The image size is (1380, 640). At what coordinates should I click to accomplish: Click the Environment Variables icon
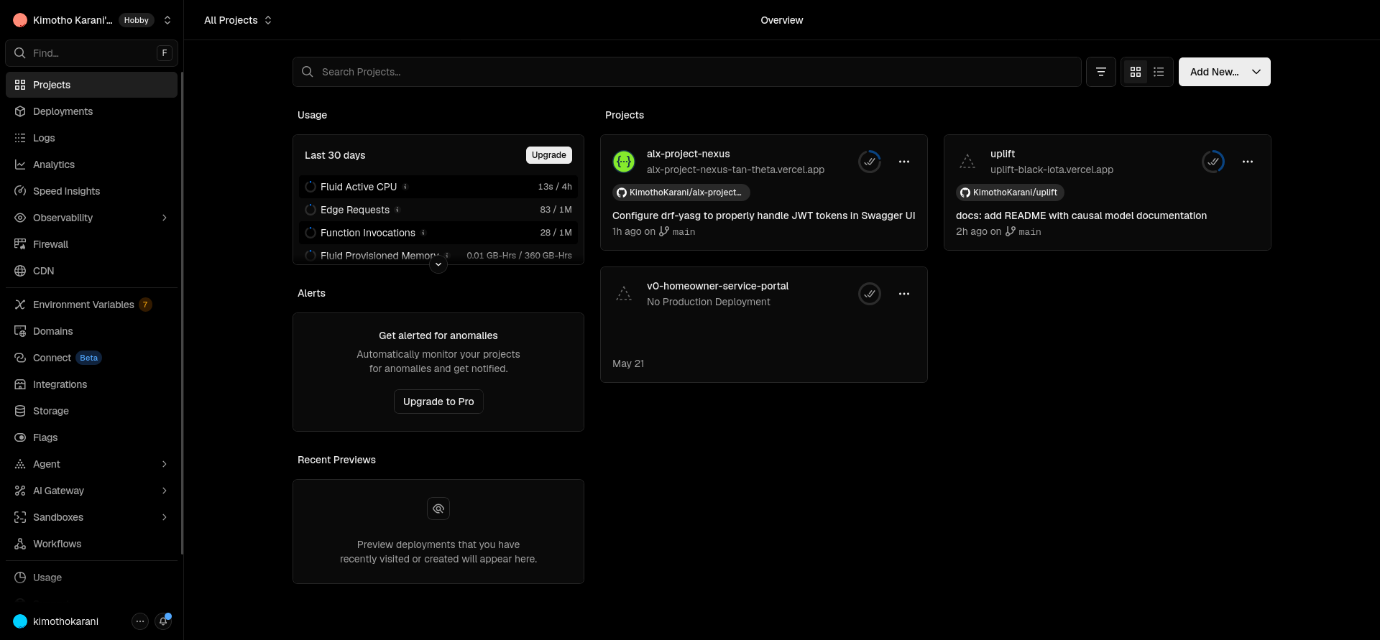[x=20, y=305]
